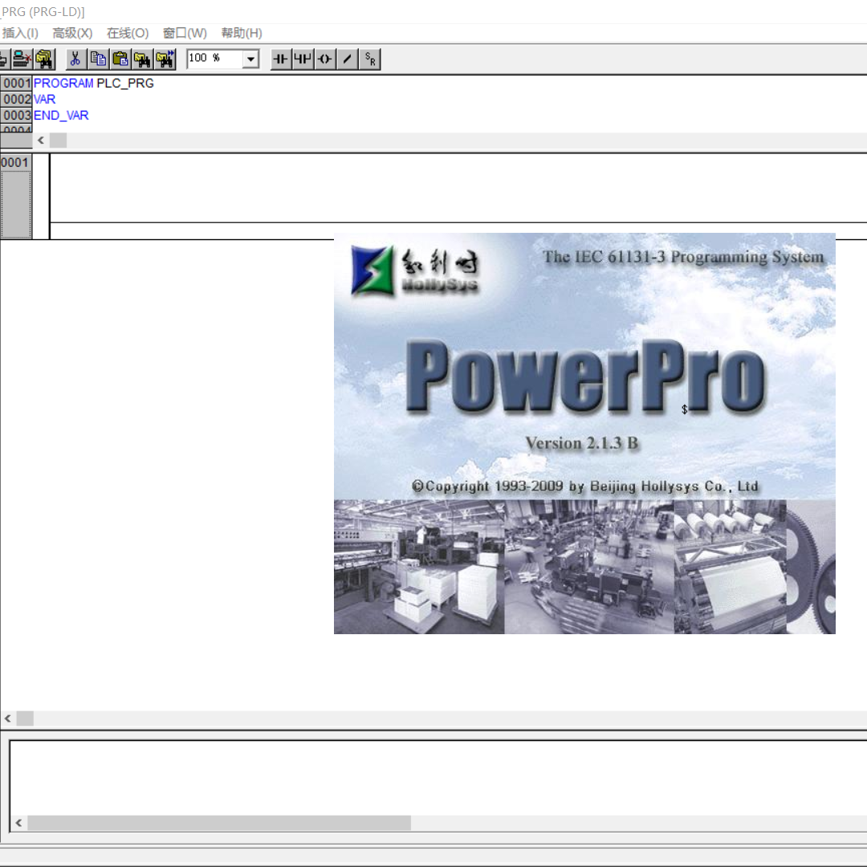Screen dimensions: 867x867
Task: Open the 在线(O) menu
Action: point(127,33)
